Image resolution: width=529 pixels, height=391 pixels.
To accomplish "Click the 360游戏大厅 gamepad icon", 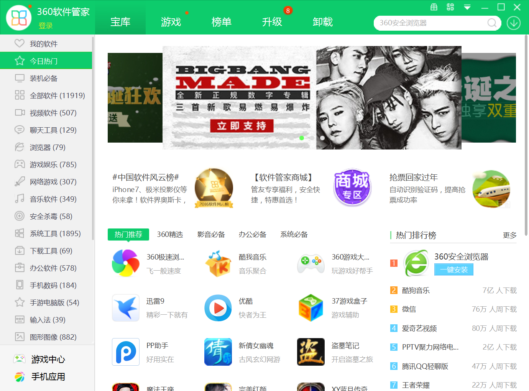I will point(311,263).
